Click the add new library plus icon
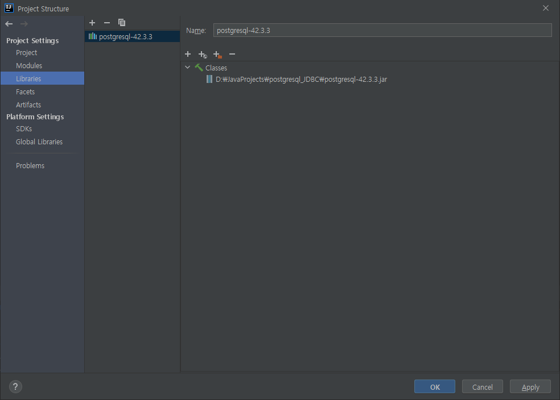The height and width of the screenshot is (400, 560). (92, 23)
